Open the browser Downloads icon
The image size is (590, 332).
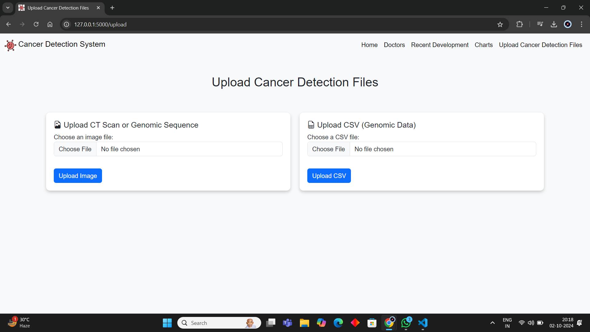tap(554, 24)
